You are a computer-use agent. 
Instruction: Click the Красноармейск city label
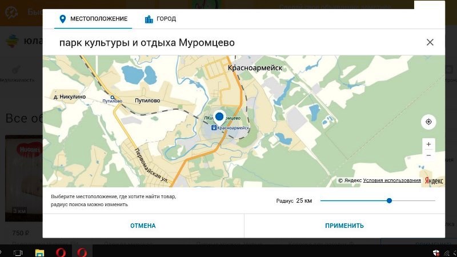255,68
